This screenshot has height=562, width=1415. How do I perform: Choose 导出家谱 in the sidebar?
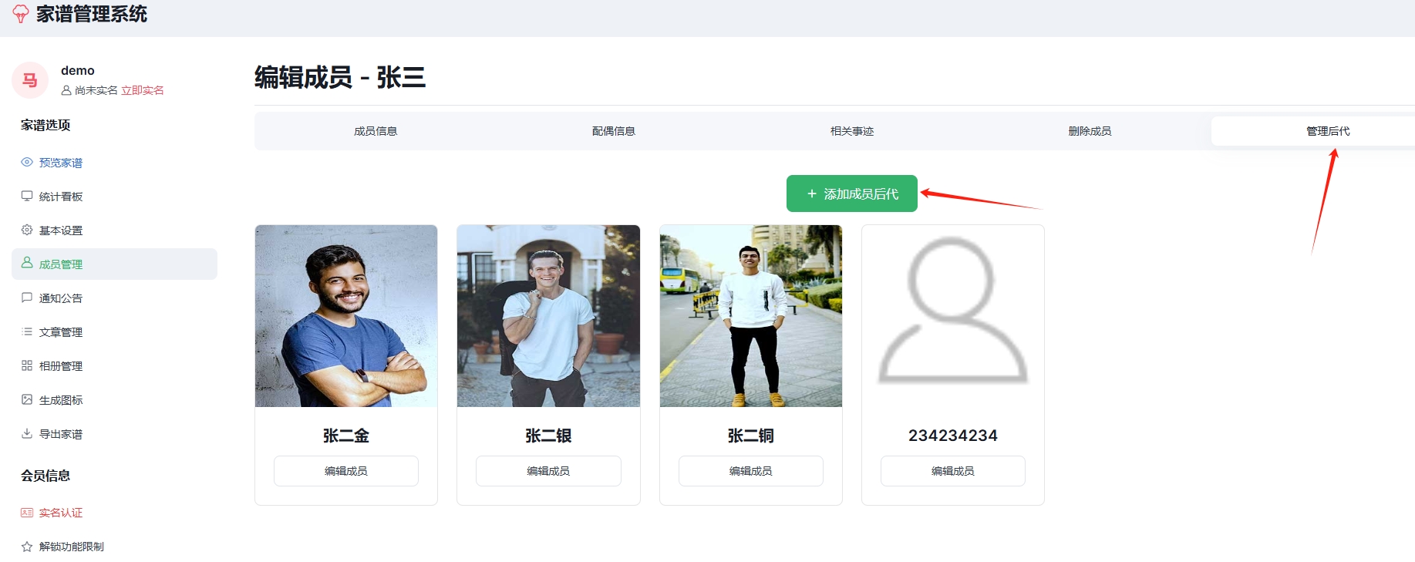point(61,434)
